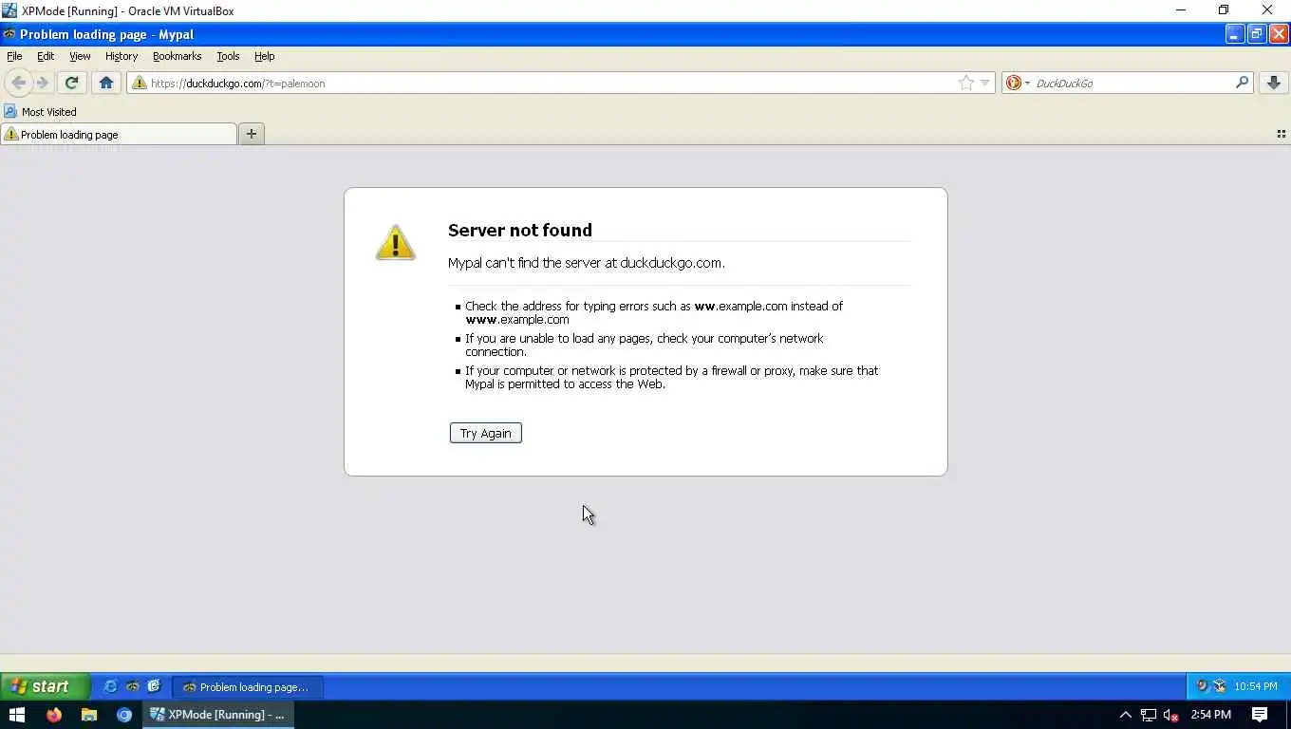Click the VirtualBox title bar icon
1291x729 pixels.
pos(9,10)
